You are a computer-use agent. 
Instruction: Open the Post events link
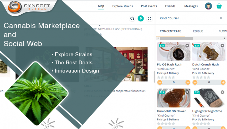pos(149,6)
